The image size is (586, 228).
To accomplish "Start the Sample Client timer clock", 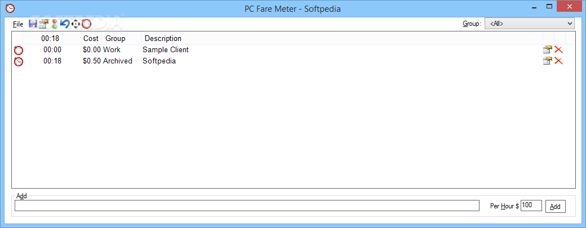I will (x=18, y=51).
